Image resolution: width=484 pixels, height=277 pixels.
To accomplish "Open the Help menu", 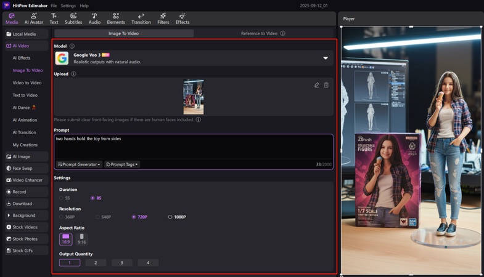I will [x=84, y=6].
